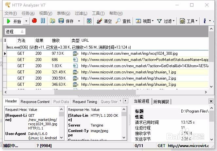Select the GetDetail&id=143 request URL
Screen dimensions: 217x151
click(145, 66)
